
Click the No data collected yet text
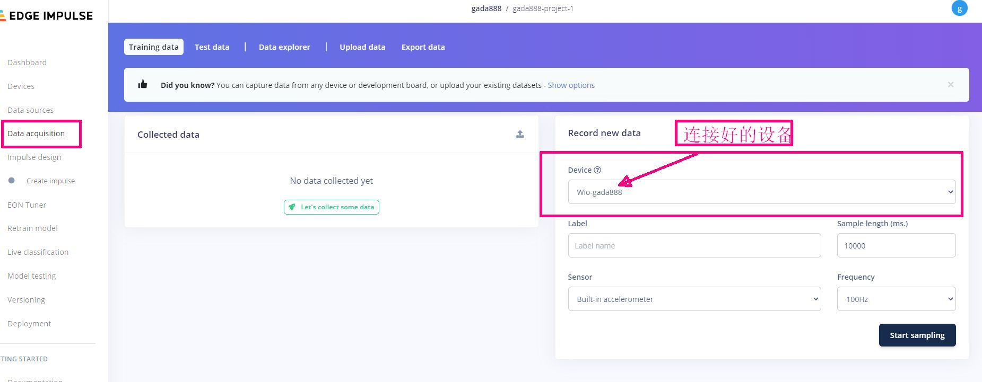pyautogui.click(x=332, y=181)
